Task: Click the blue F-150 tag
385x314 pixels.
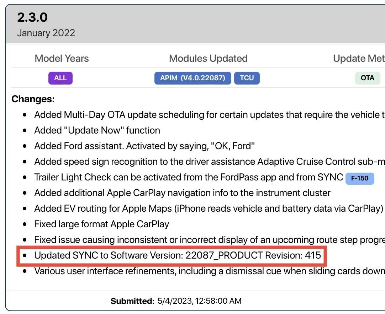Action: (x=360, y=178)
